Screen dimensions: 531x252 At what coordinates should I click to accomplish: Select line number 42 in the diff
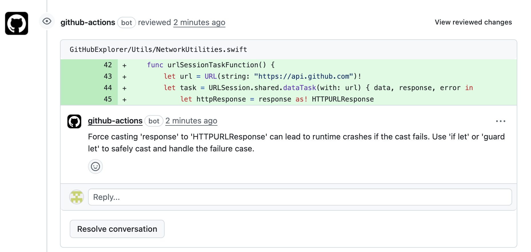pyautogui.click(x=108, y=65)
